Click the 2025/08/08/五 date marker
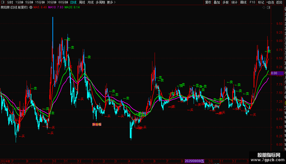 [x=194, y=161]
